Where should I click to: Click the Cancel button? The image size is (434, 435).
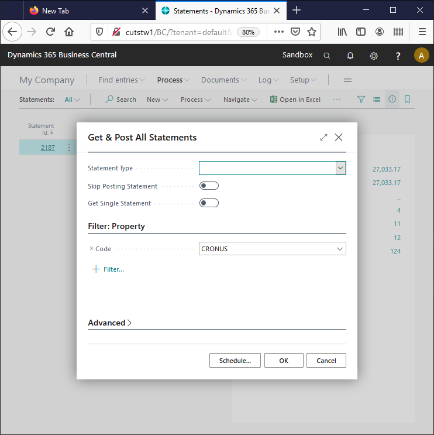(326, 361)
